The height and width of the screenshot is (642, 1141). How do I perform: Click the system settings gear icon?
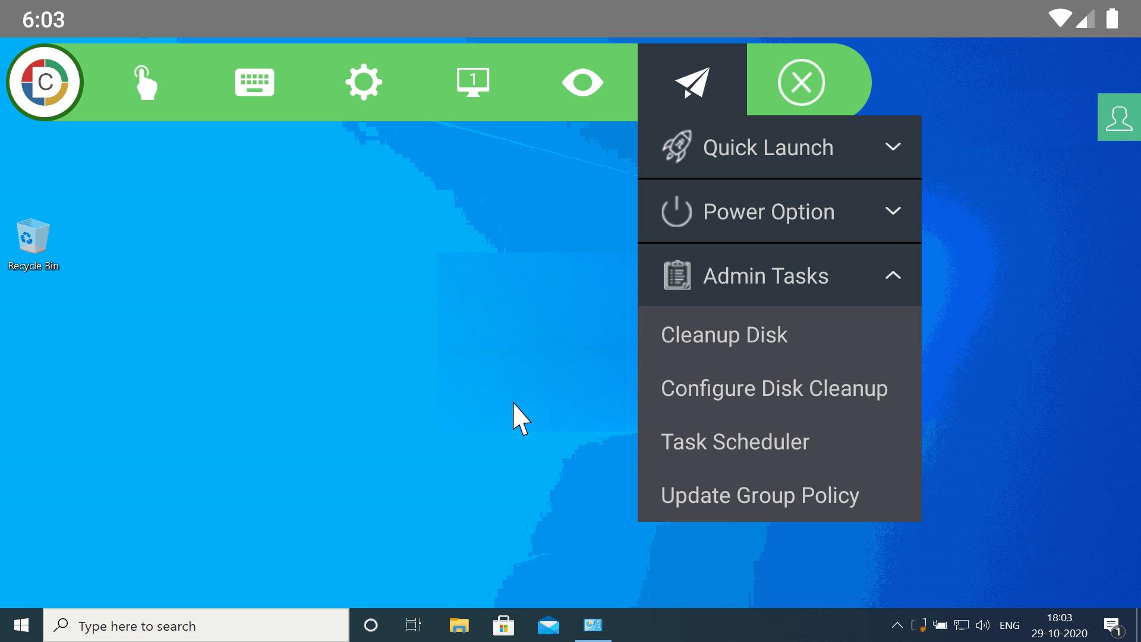coord(364,82)
